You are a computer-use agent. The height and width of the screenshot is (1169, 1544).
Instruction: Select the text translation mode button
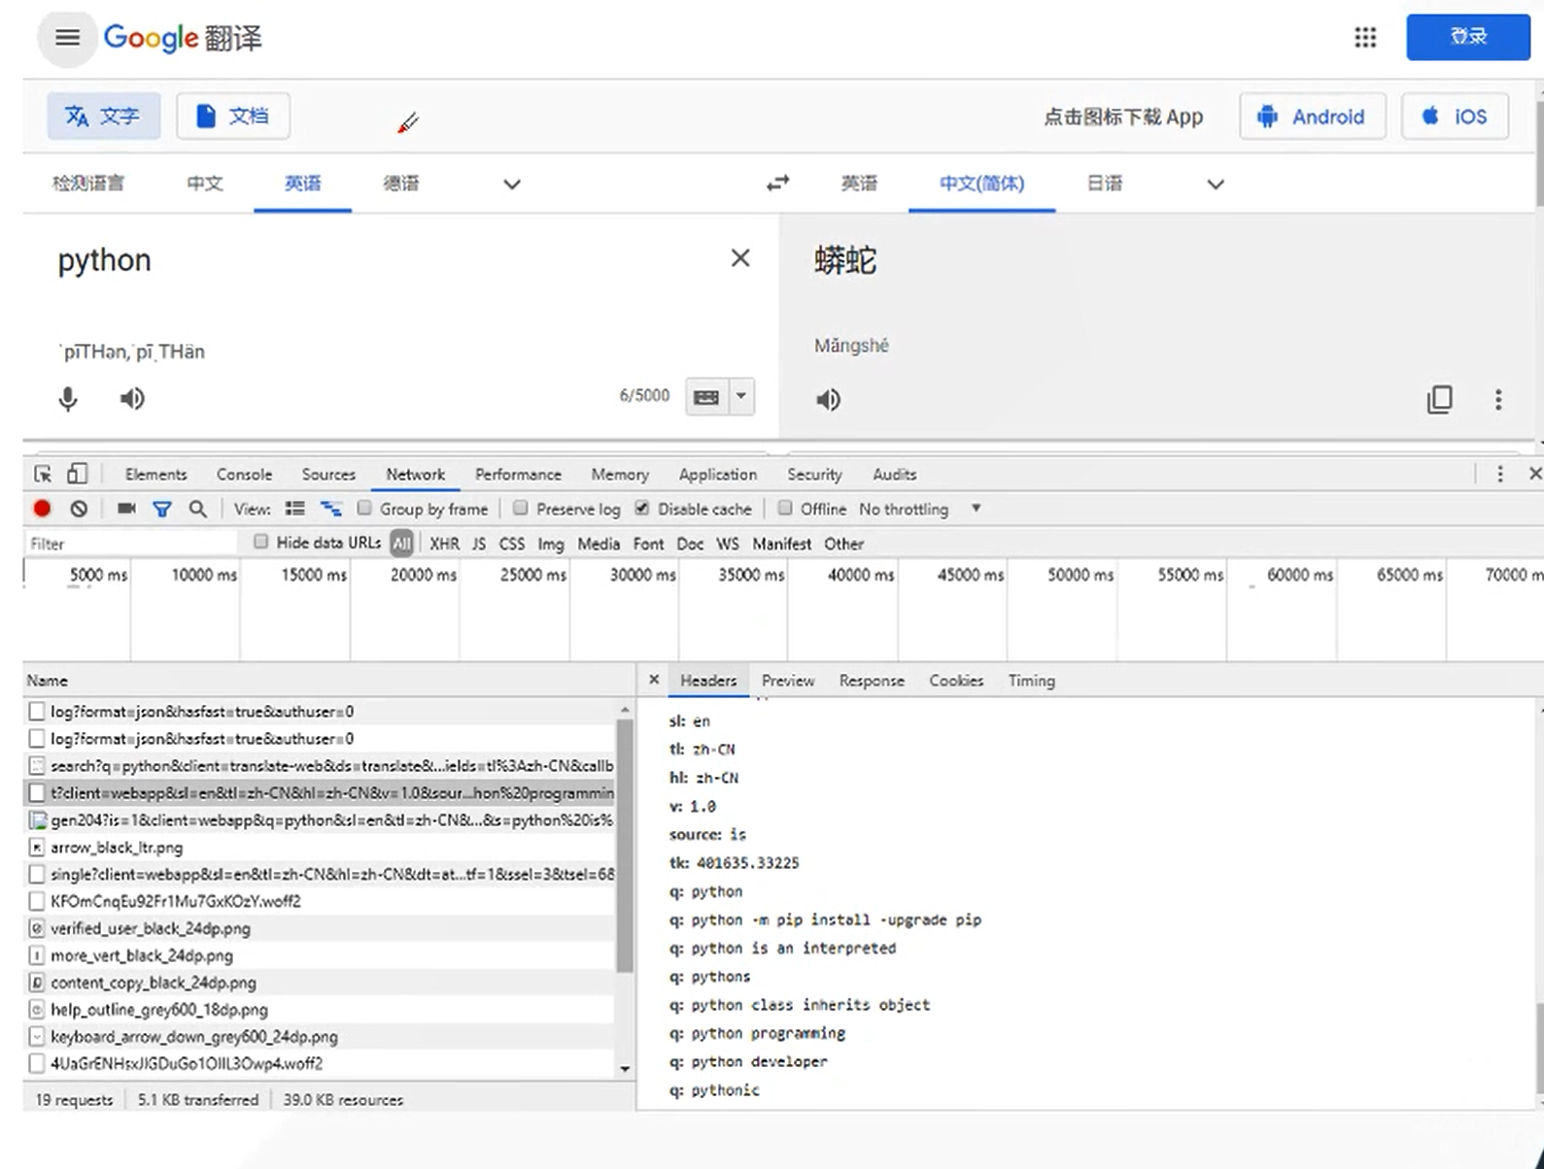tap(103, 117)
